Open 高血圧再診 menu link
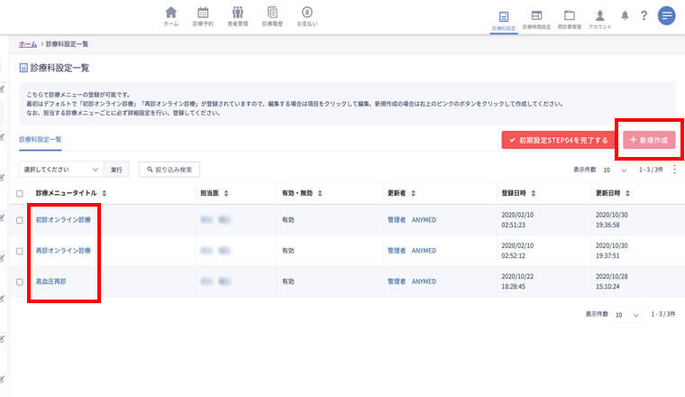The width and height of the screenshot is (685, 397). [x=51, y=282]
